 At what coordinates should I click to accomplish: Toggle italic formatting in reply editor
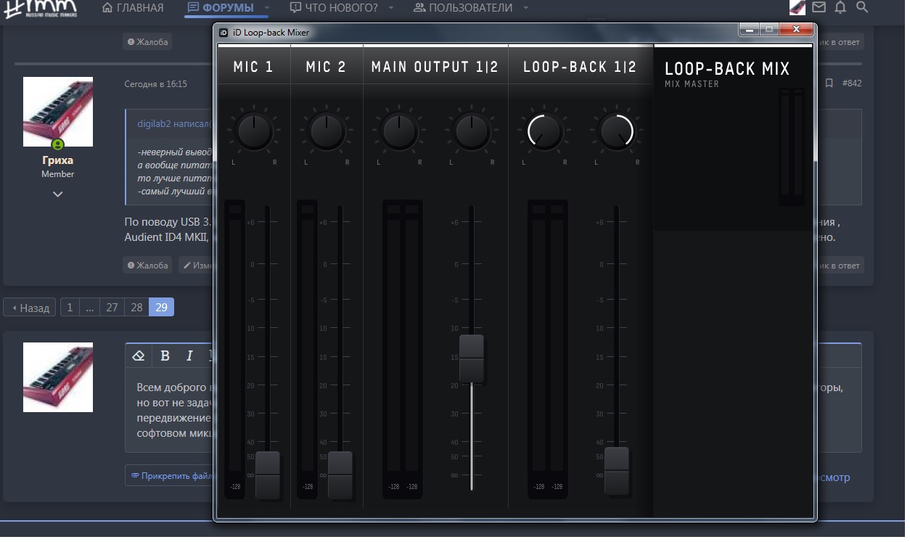point(189,356)
